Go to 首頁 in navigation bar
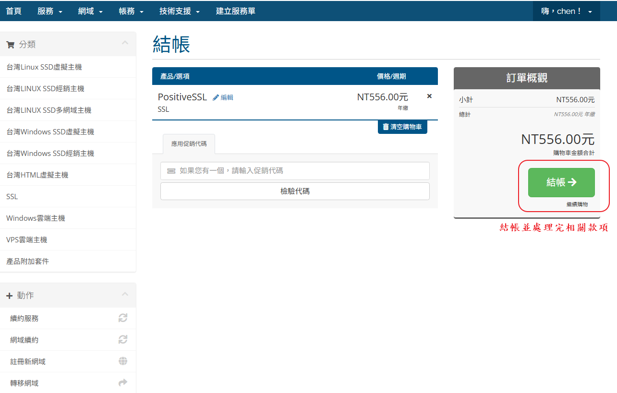This screenshot has width=617, height=393. [x=13, y=11]
